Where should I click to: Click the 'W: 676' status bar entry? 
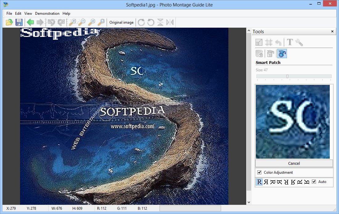(57, 208)
